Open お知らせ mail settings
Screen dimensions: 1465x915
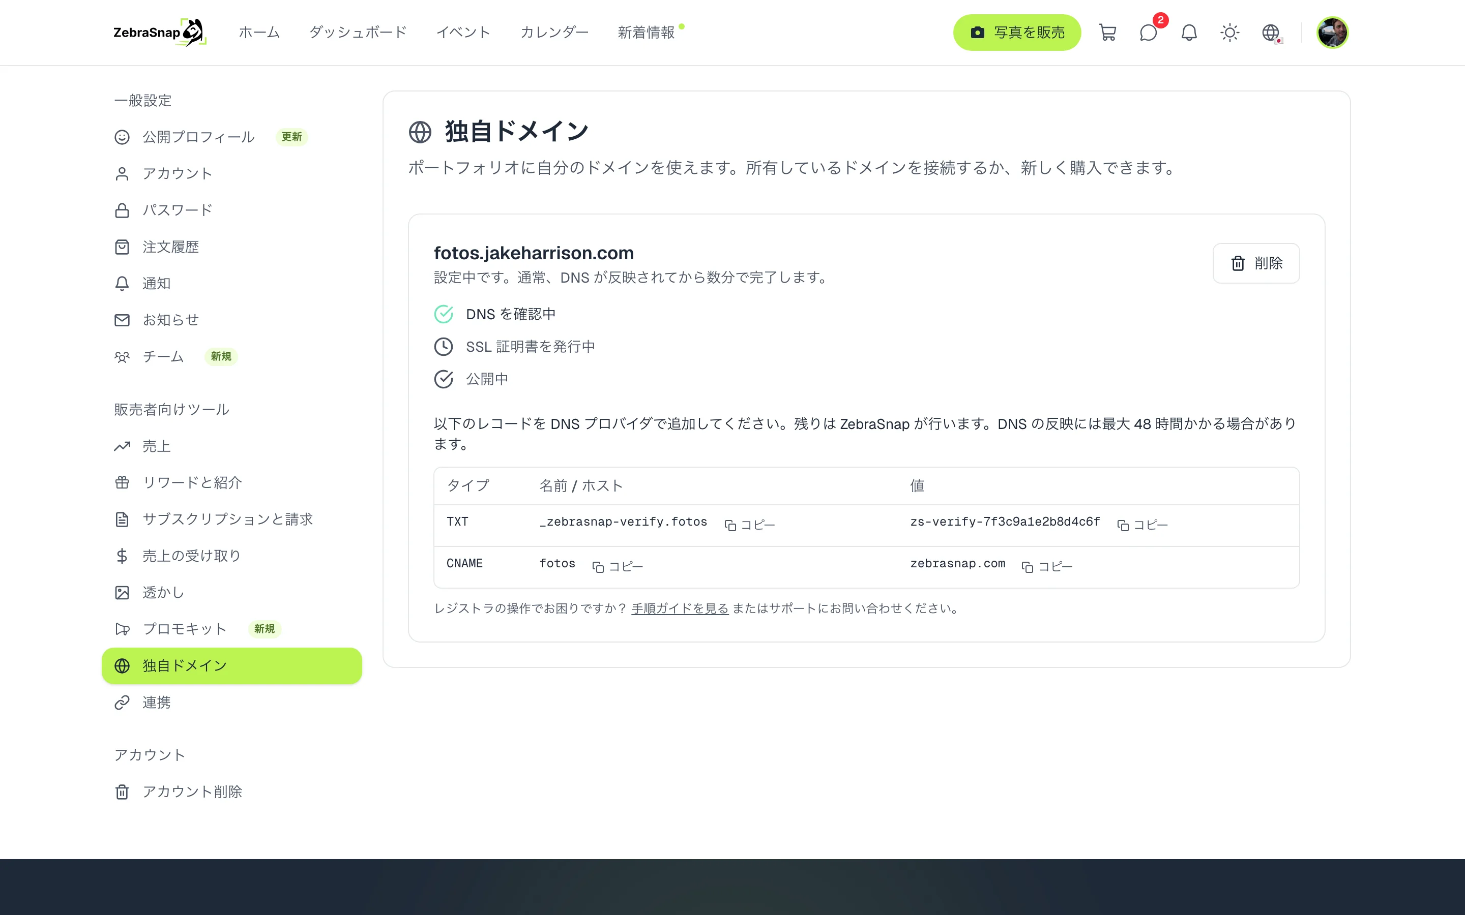point(232,320)
